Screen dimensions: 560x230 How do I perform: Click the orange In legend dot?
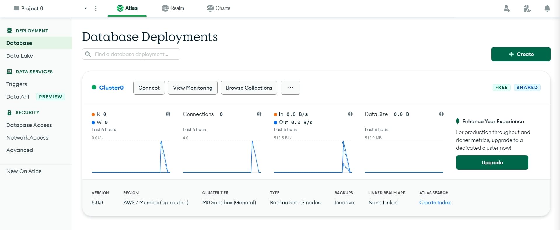pos(275,114)
